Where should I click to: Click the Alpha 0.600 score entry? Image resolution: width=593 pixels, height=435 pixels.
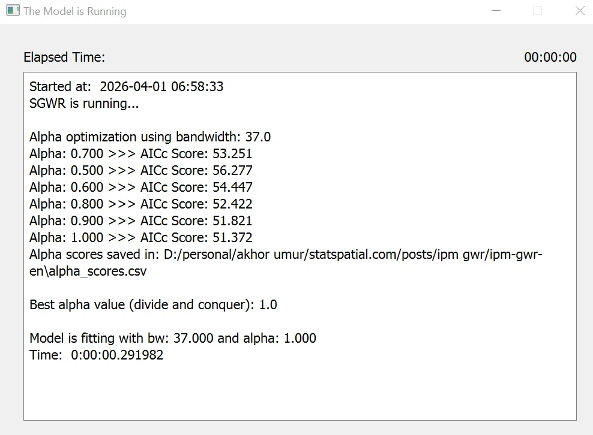(x=140, y=188)
